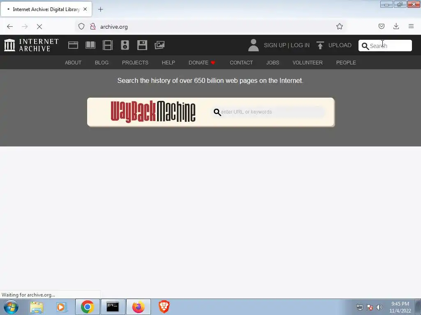Open the Images collection icon

160,45
